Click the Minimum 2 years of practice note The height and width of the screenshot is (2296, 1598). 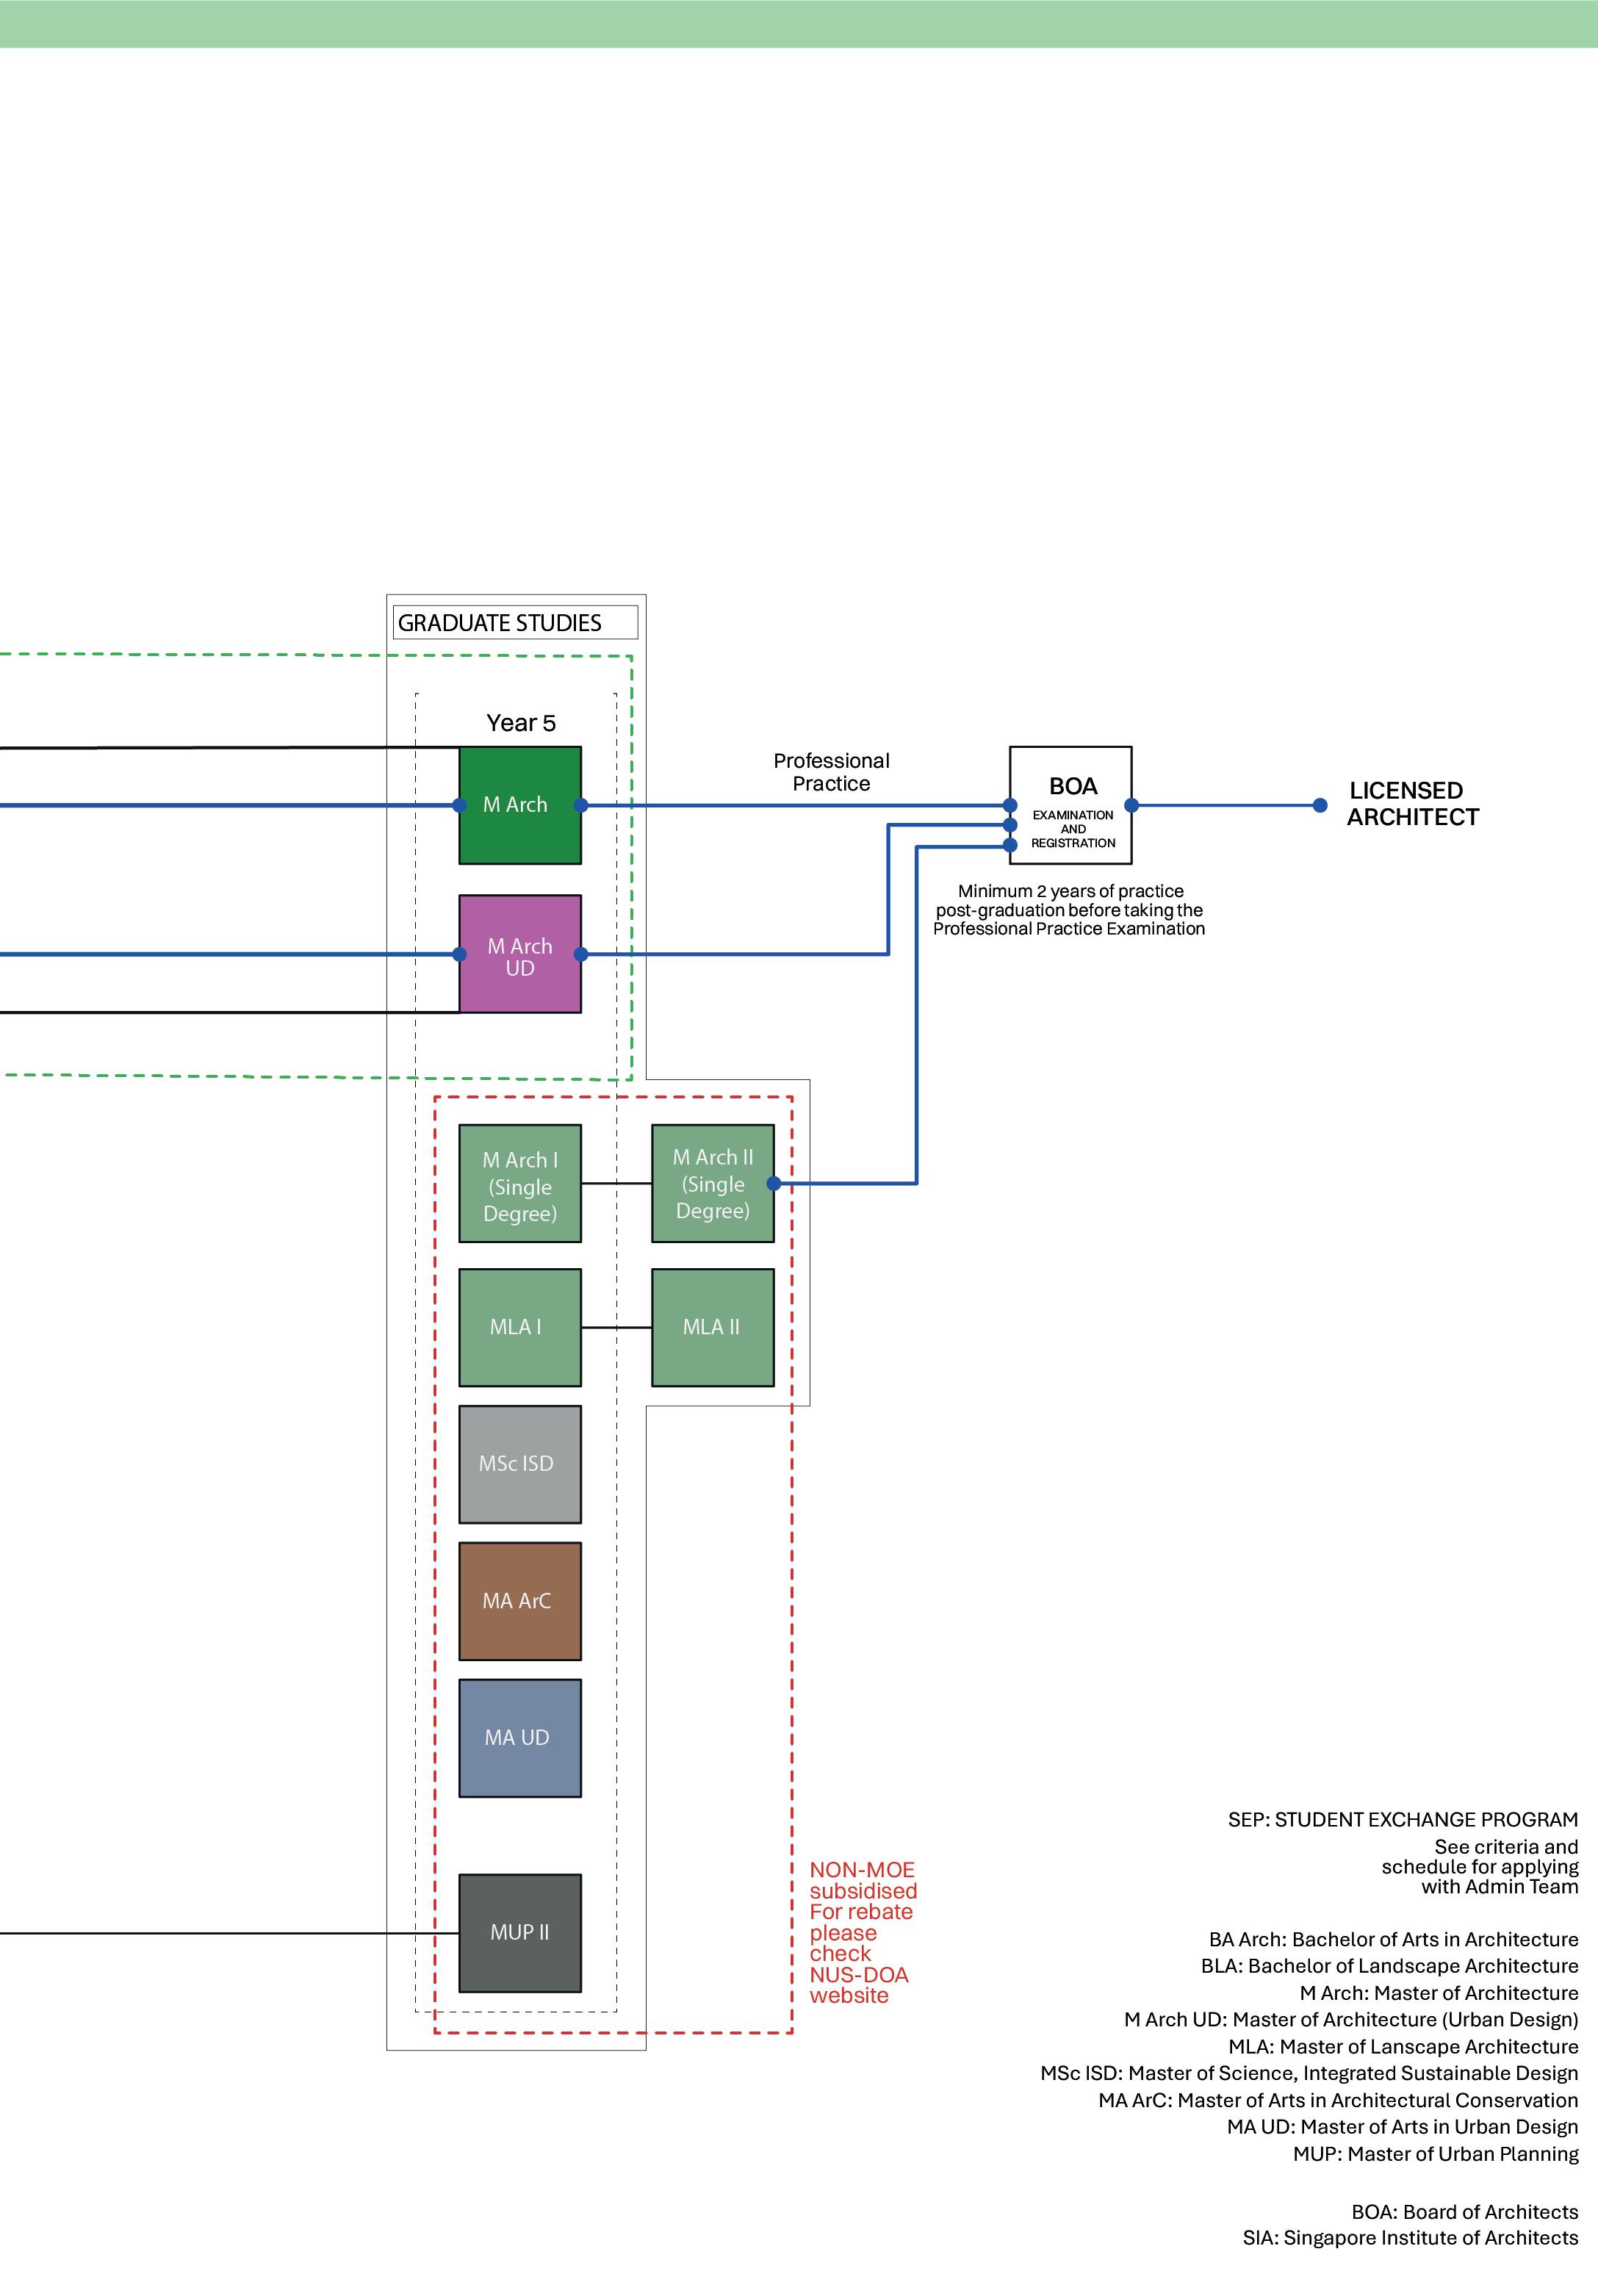click(1069, 910)
